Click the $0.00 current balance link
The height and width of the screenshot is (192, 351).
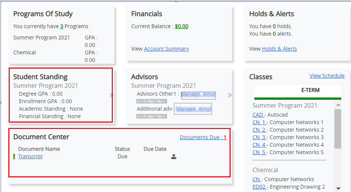(x=181, y=26)
